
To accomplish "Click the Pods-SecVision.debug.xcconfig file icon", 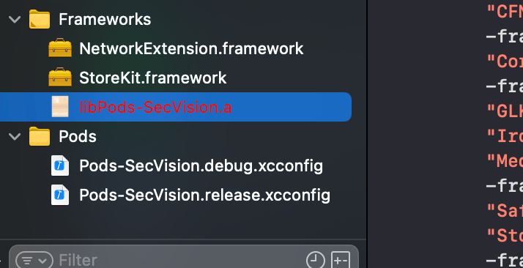I will pyautogui.click(x=60, y=165).
